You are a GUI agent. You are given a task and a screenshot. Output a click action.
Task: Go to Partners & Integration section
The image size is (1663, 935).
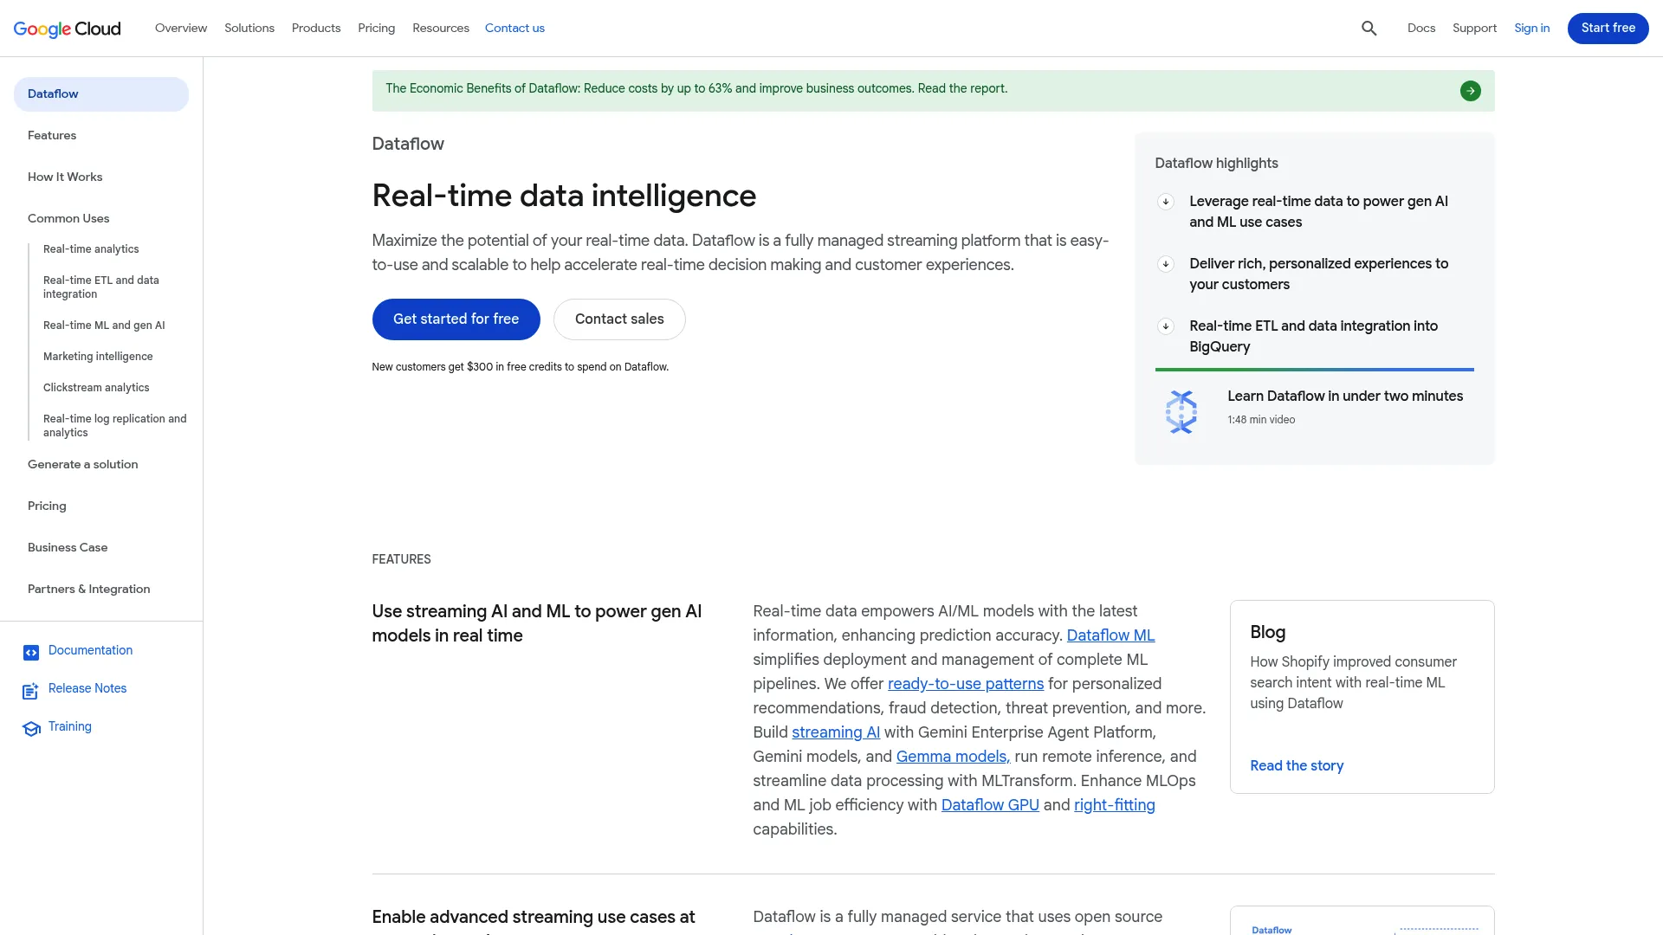coord(89,590)
